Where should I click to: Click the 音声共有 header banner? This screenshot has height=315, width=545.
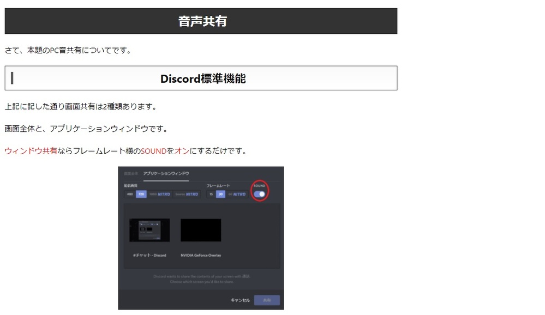[201, 21]
